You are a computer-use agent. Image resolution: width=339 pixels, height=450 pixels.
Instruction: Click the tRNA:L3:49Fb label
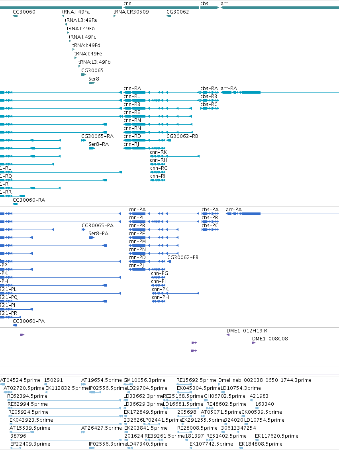(x=94, y=62)
